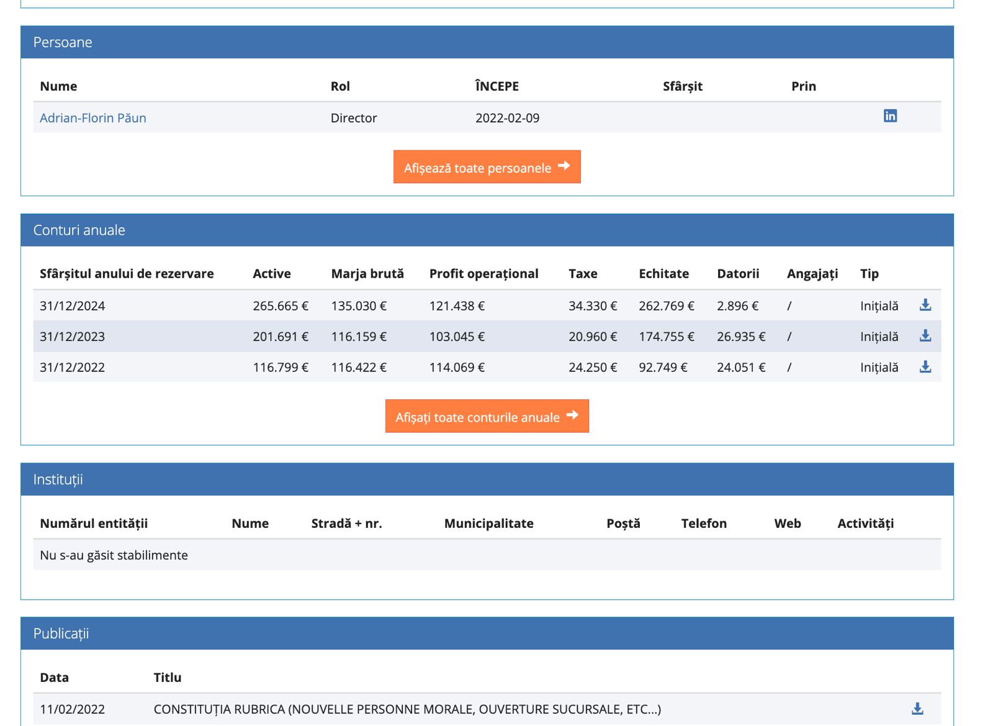Viewport: 993px width, 726px height.
Task: Click the Persoane section header
Action: 63,42
